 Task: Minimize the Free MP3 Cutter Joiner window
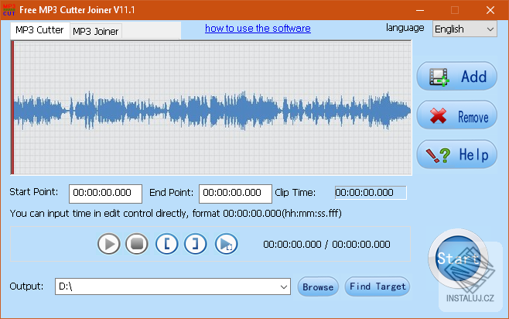coord(420,10)
